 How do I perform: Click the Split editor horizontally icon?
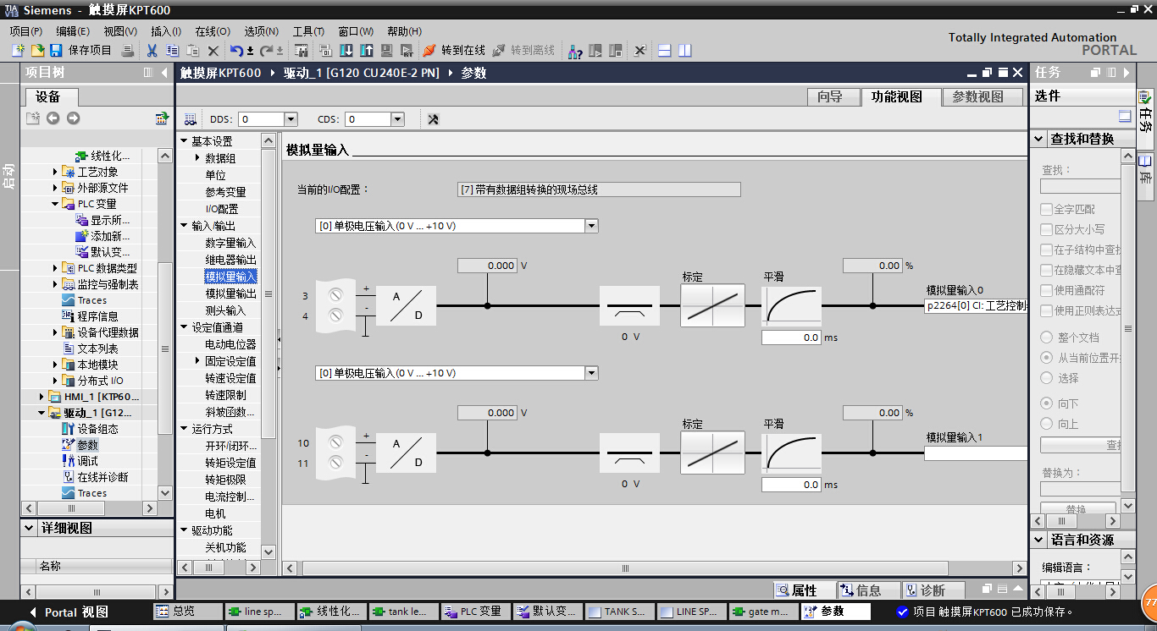click(665, 51)
